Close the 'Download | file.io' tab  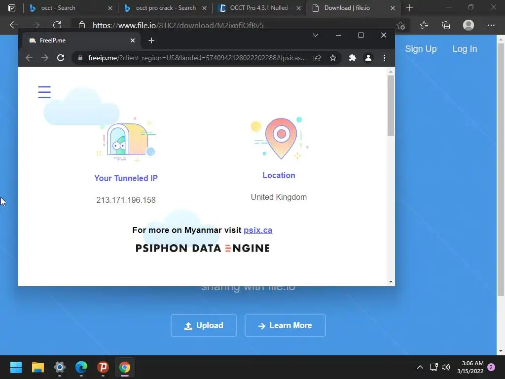click(x=393, y=8)
